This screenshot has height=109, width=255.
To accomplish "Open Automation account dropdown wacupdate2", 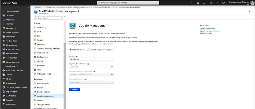I will (91, 82).
